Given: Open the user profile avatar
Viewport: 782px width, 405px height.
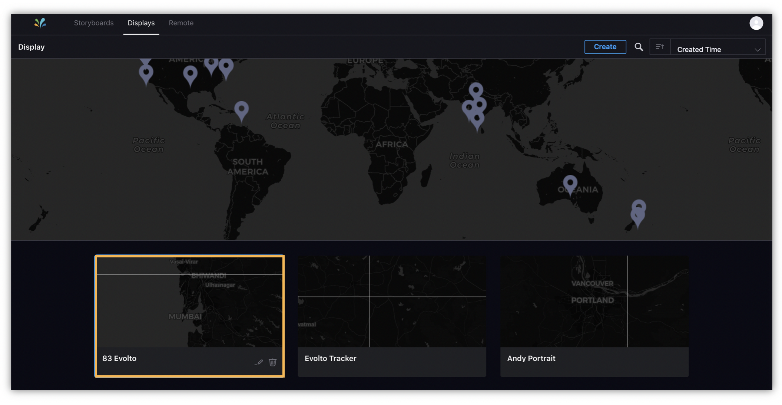Looking at the screenshot, I should coord(756,23).
